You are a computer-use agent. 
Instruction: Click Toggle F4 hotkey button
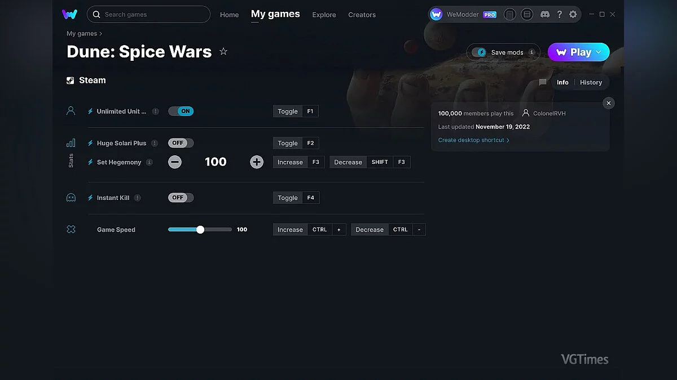click(296, 198)
